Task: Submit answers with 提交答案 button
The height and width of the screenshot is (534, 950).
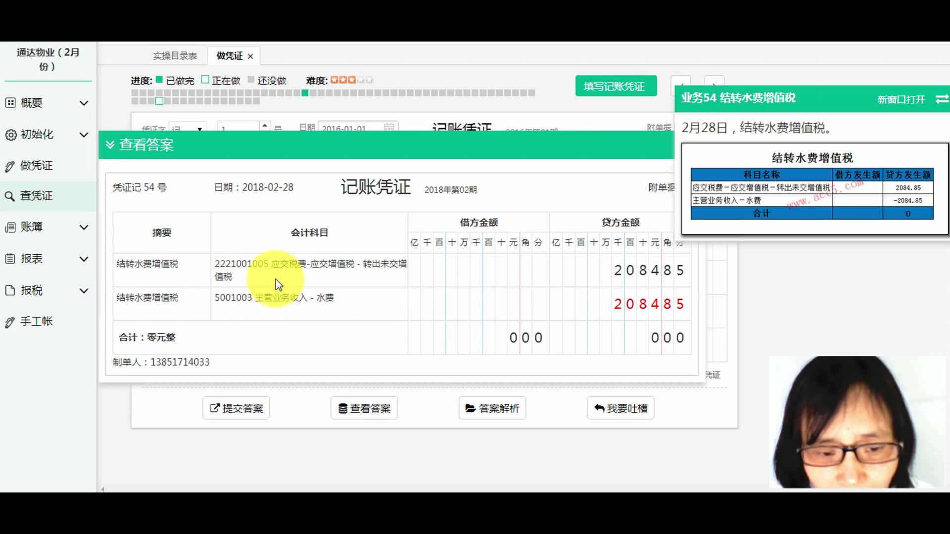Action: 236,408
